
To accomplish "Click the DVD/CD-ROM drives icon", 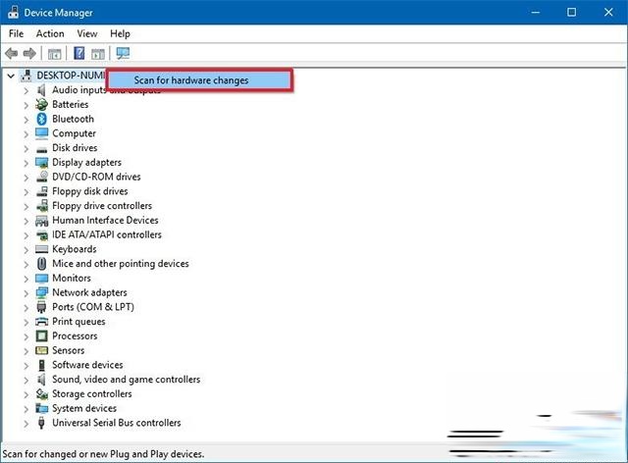I will [41, 177].
